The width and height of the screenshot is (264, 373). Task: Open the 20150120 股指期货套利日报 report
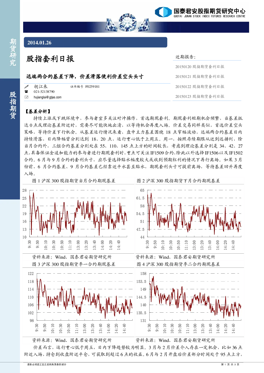click(x=200, y=67)
